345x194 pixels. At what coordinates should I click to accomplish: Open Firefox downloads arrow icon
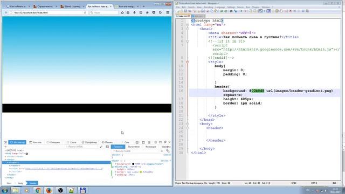[134, 13]
